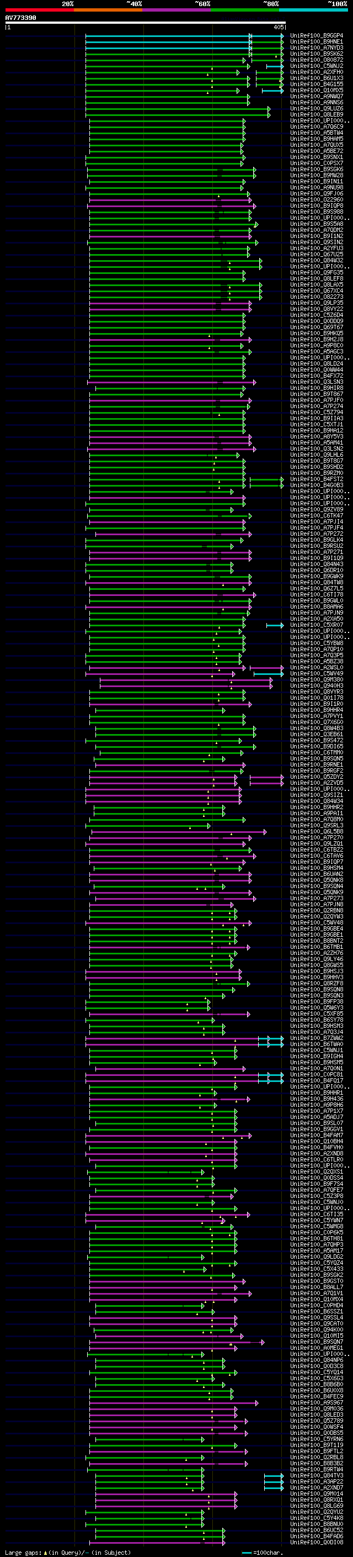This screenshot has height=1557, width=353.
Task: Select the AV773390 query title
Action: point(20,18)
